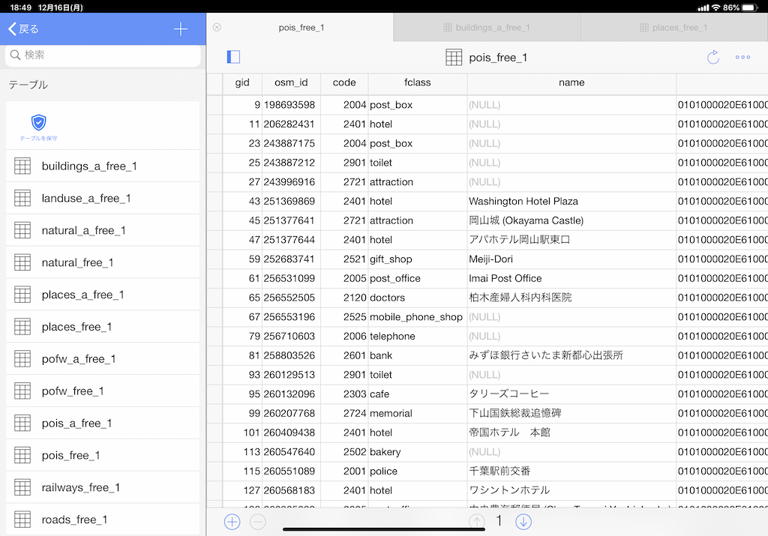The width and height of the screenshot is (768, 536).
Task: Open pois_a_free_1 table in sidebar
Action: pos(103,423)
